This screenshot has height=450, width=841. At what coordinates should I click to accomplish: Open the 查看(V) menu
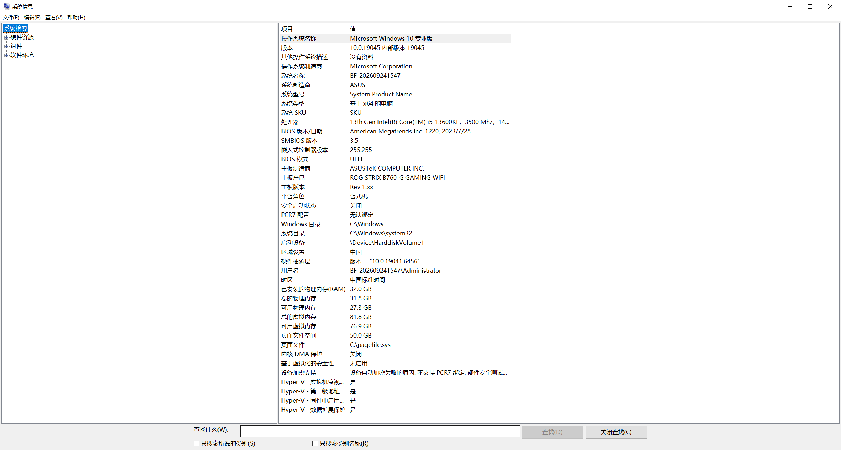tap(54, 18)
